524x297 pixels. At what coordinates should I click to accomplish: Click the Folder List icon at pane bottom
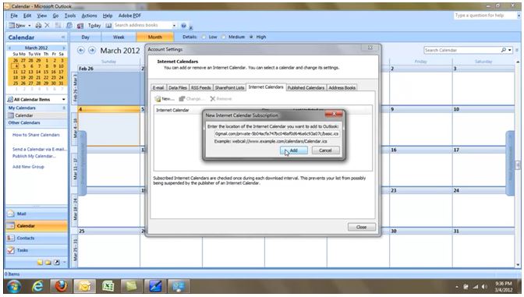pyautogui.click(x=48, y=262)
